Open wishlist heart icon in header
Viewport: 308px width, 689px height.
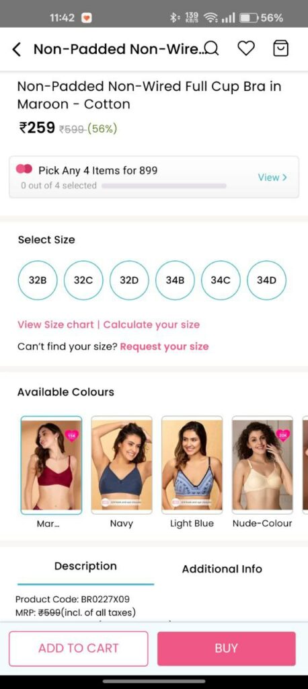(x=246, y=48)
